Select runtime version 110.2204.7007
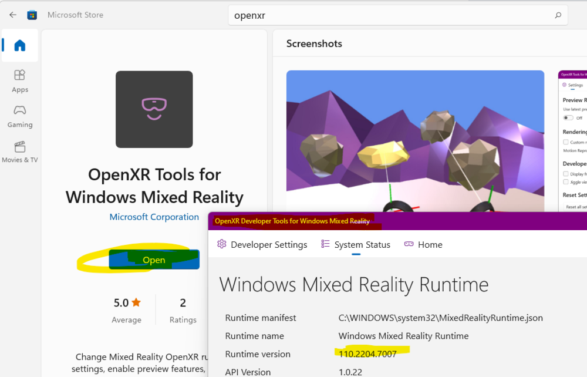This screenshot has height=377, width=587. (x=367, y=354)
